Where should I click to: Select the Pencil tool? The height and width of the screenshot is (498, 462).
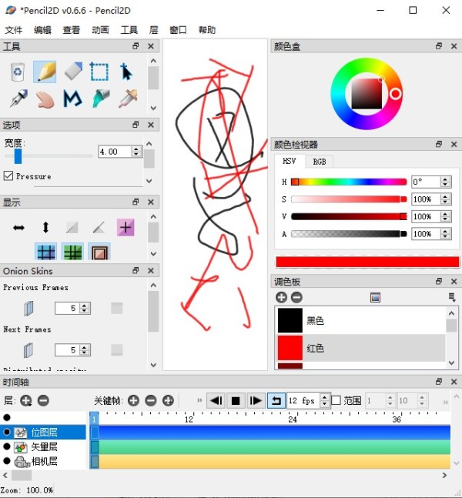tap(45, 72)
